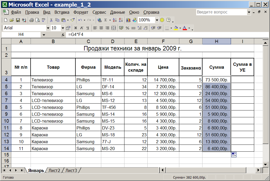
Task: Insert AutoSum with the sigma icon
Action: (x=106, y=20)
